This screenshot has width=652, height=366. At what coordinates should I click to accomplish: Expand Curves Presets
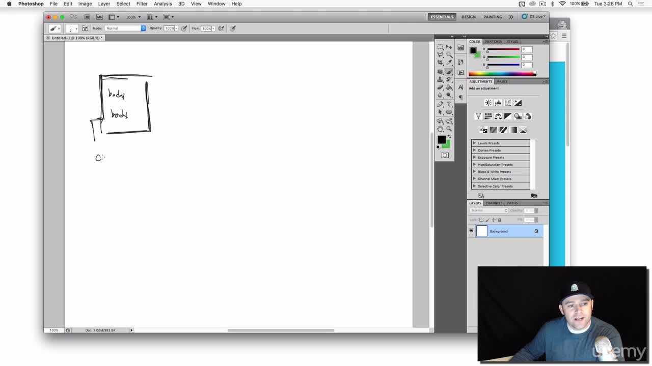pyautogui.click(x=474, y=150)
